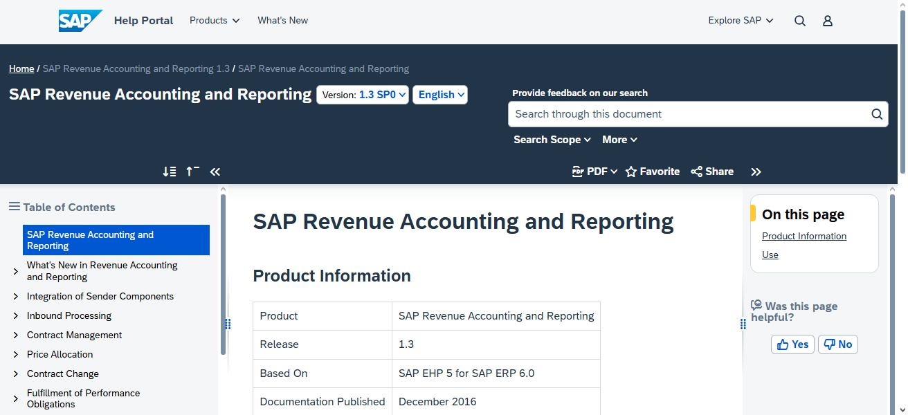Open more page actions with the double-chevron icon

tap(756, 171)
